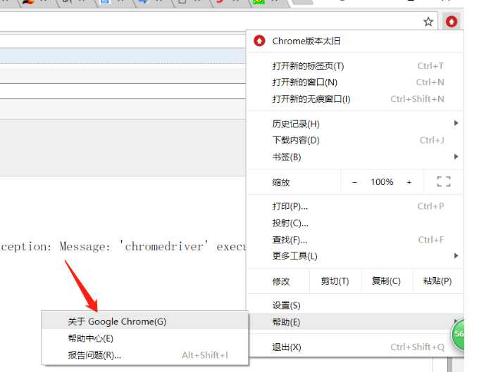Screen dimensions: 491x372
Task: Click the 'Chrome版本太旧' update notice
Action: tap(355, 41)
